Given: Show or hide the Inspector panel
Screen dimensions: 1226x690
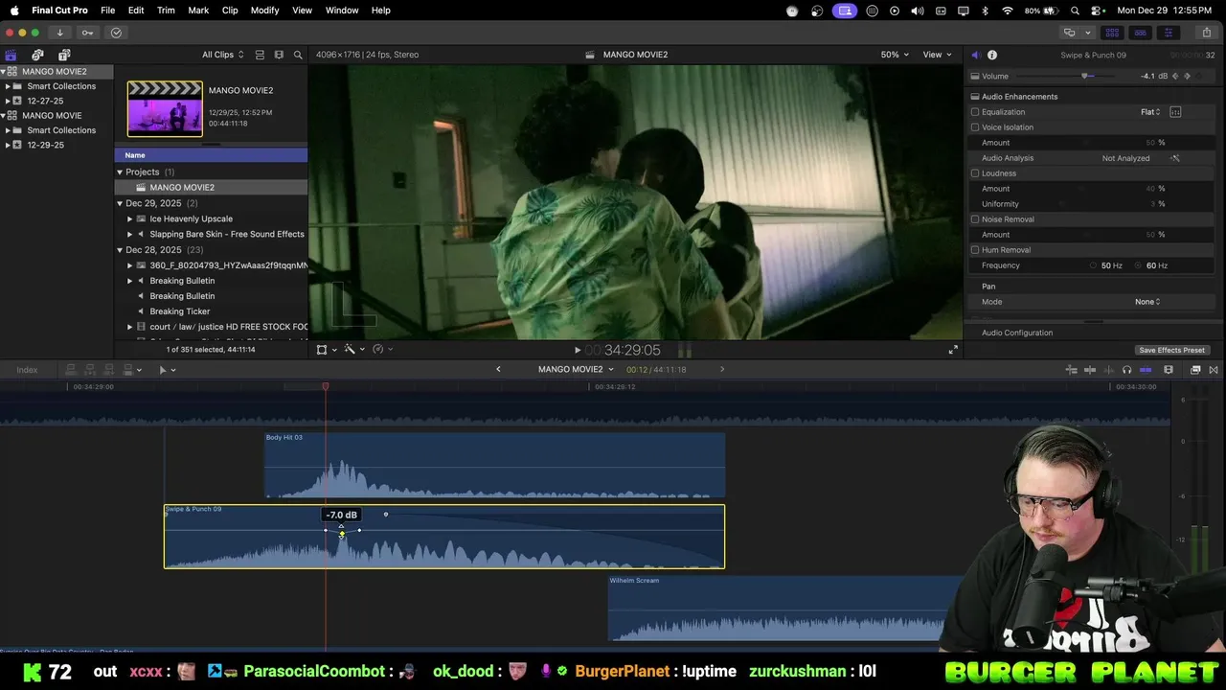Looking at the screenshot, I should coord(1168,33).
